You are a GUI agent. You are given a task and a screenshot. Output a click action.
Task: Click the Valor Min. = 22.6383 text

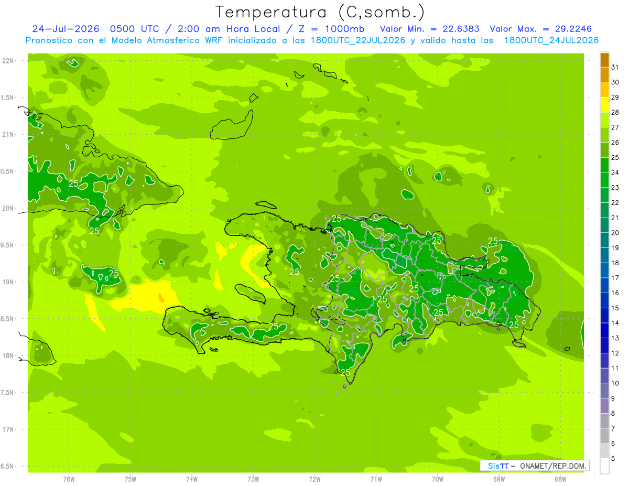coord(430,29)
